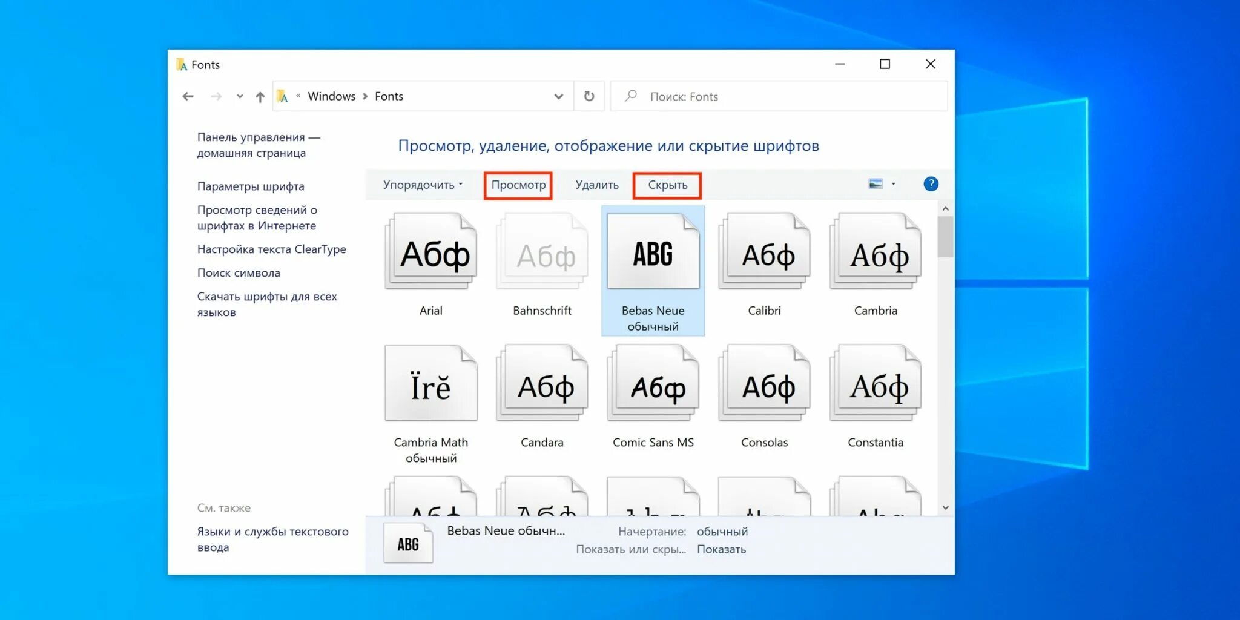Open Языки и службы текстового ввода link
The image size is (1240, 620).
[273, 539]
